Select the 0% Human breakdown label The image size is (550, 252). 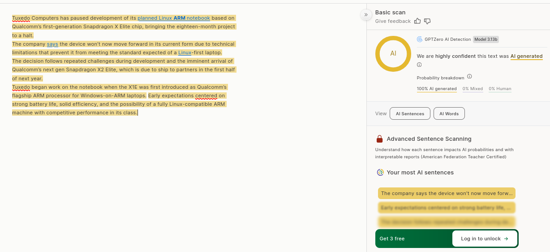click(500, 89)
